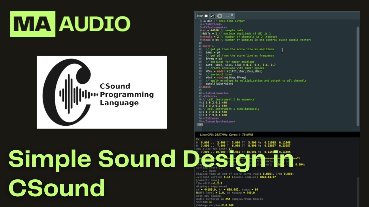The height and width of the screenshot is (207, 369).
Task: Select the file tab labeled with dots
Action: 227,16
